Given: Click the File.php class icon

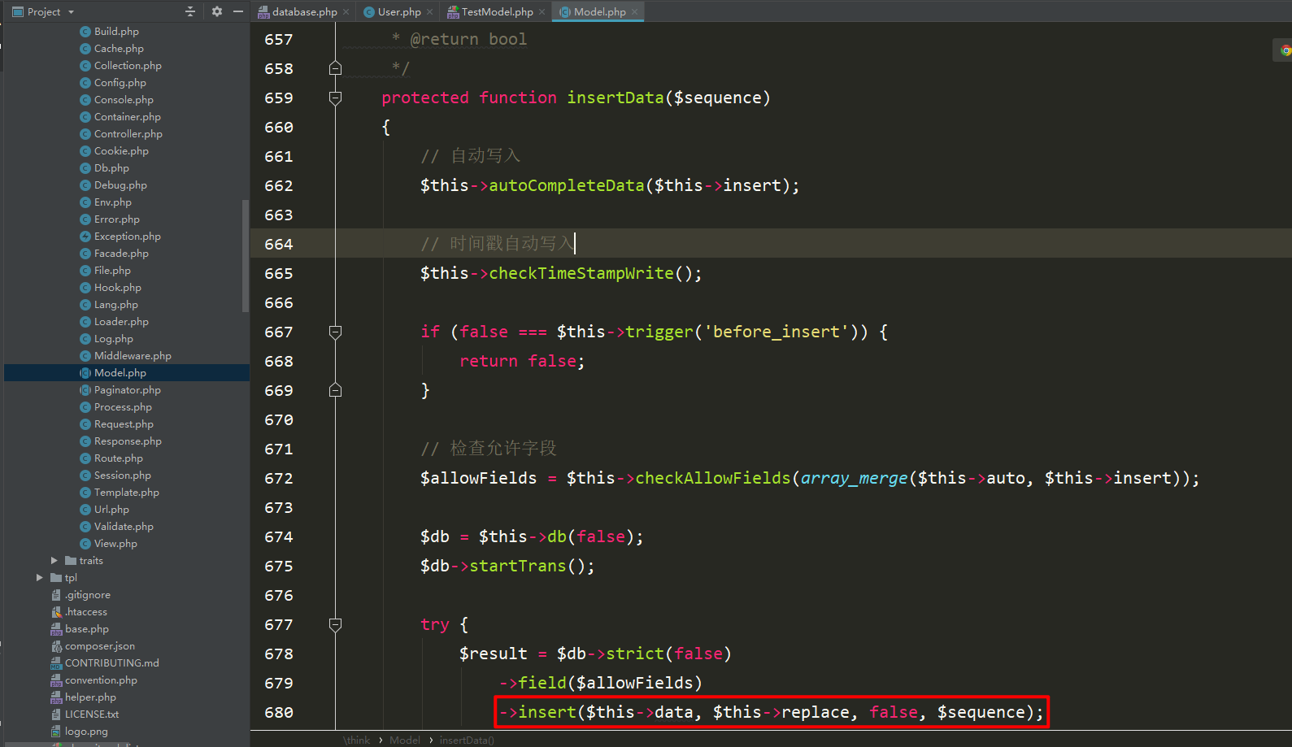Looking at the screenshot, I should (85, 271).
